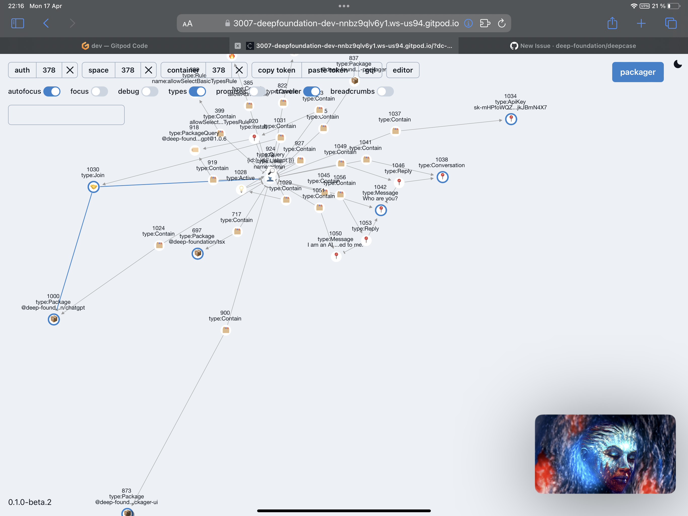Show the tab overview icon
688x516 pixels.
671,23
